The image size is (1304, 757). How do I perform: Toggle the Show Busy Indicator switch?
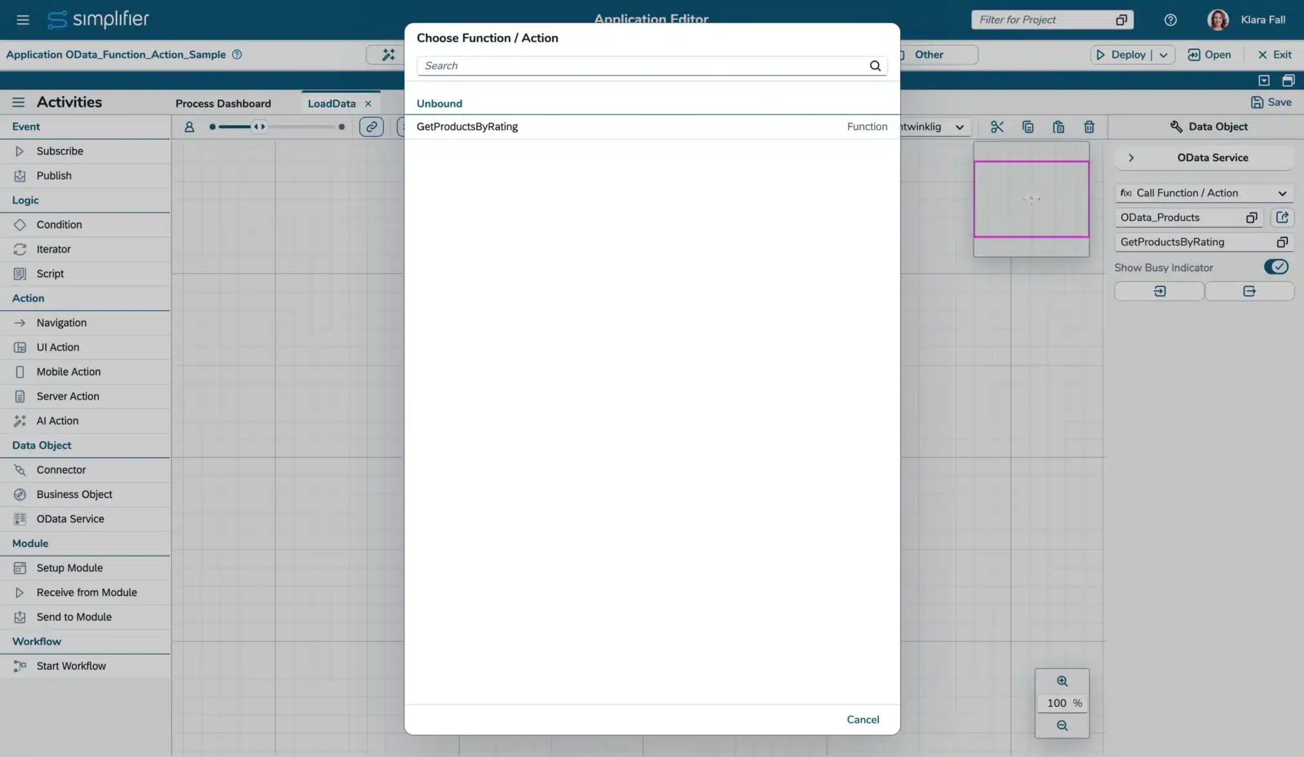click(1276, 267)
